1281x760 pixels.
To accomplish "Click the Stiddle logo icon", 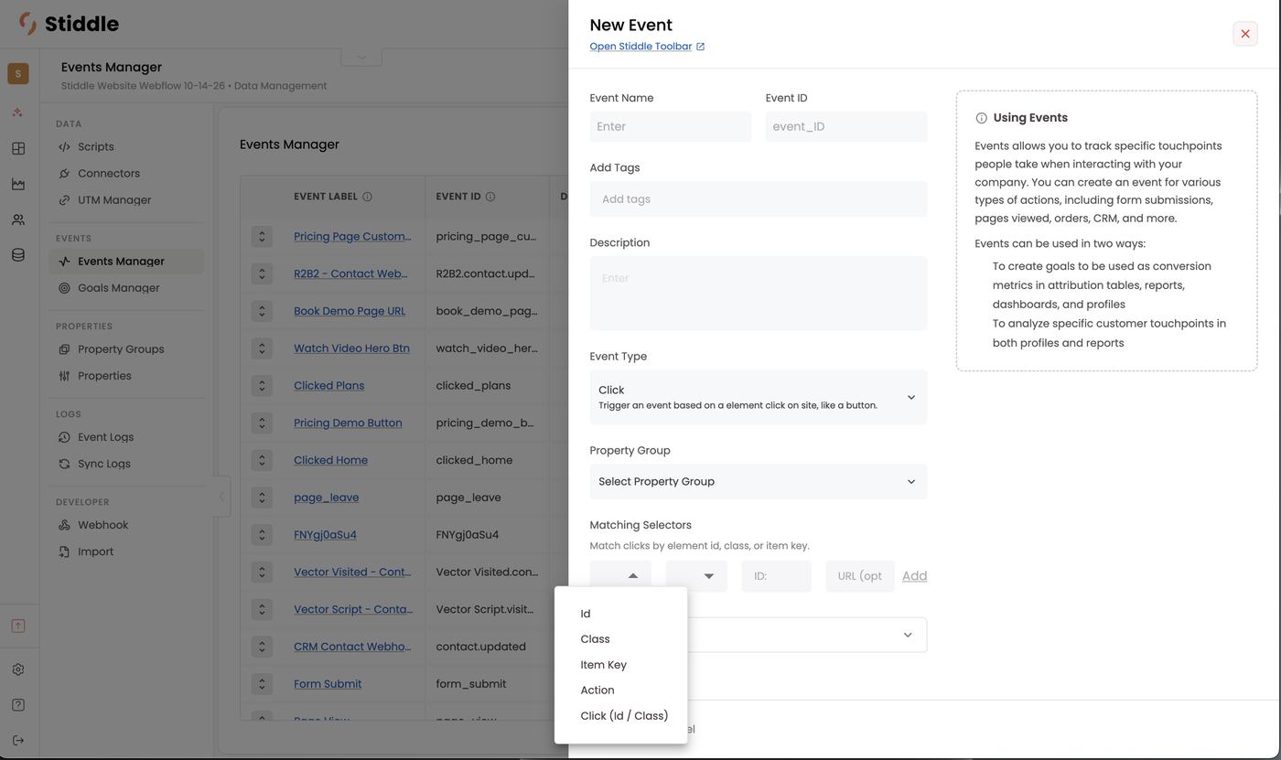I will (x=28, y=24).
